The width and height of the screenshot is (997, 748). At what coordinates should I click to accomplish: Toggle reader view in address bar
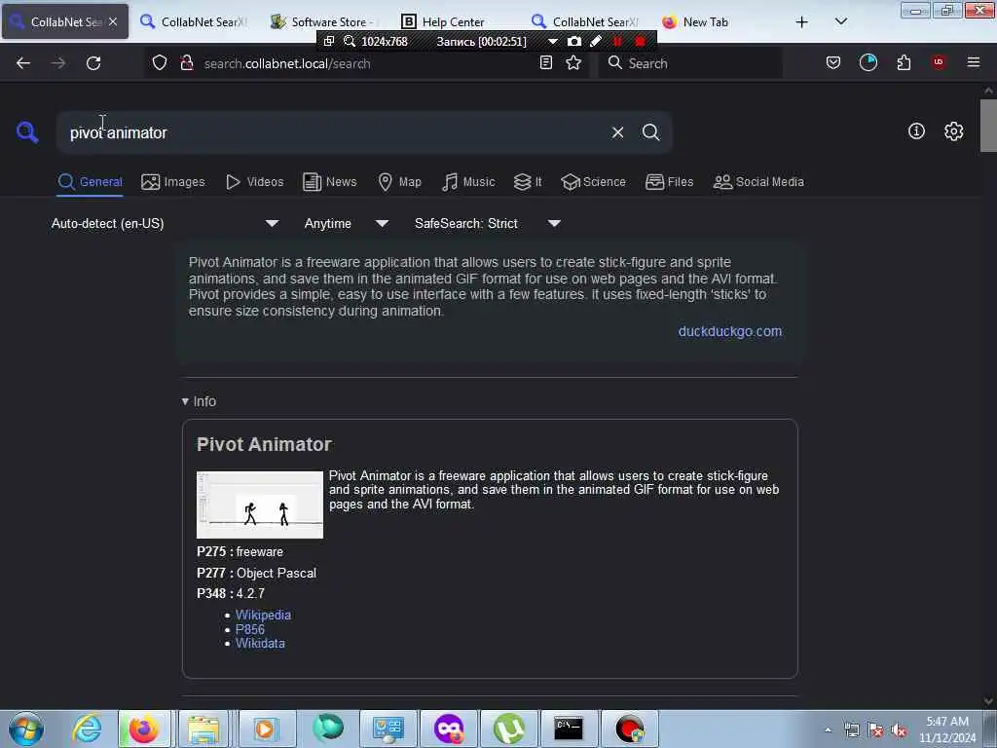[x=545, y=62]
